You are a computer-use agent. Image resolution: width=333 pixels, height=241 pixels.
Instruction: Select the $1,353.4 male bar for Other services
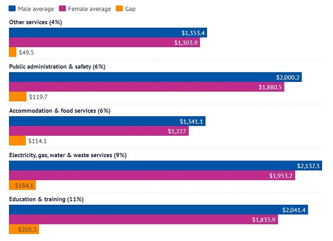[x=108, y=32]
